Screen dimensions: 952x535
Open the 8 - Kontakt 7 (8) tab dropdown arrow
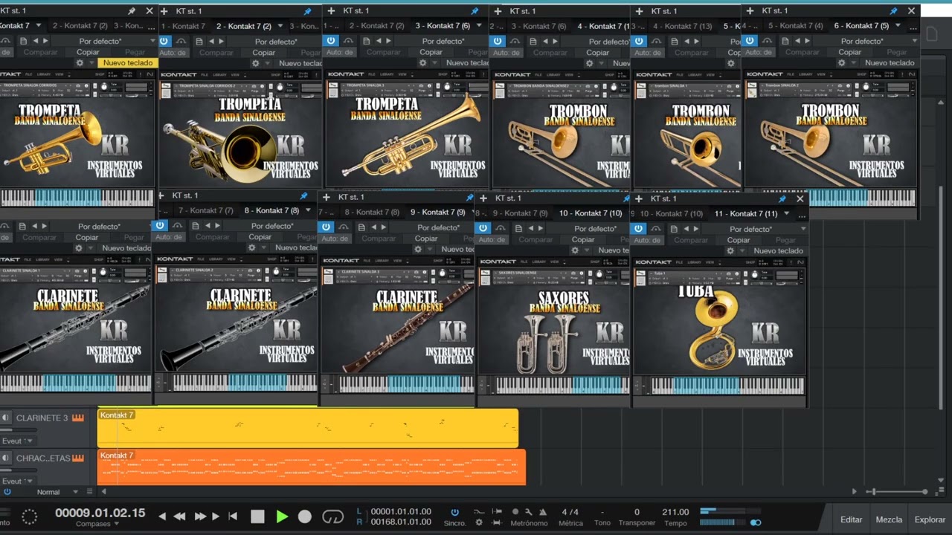tap(308, 210)
